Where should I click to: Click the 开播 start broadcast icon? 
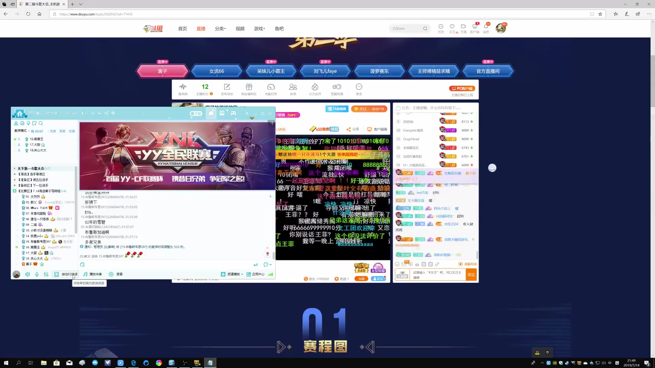[463, 29]
